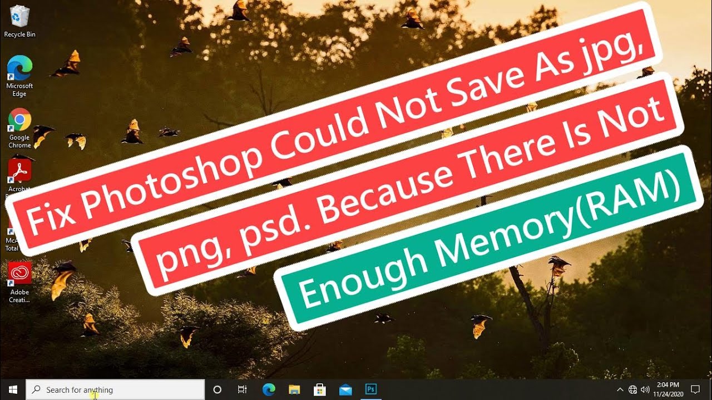Screen dimensions: 712x400
Task: Select the Adobe Creative Cloud desktop shortcut
Action: click(x=19, y=281)
